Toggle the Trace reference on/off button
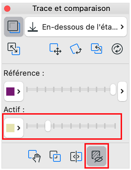 [14, 27]
